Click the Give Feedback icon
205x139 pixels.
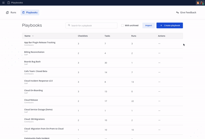tap(177, 13)
